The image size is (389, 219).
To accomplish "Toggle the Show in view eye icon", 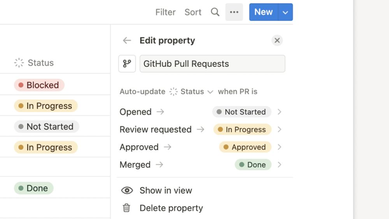I will click(x=127, y=191).
